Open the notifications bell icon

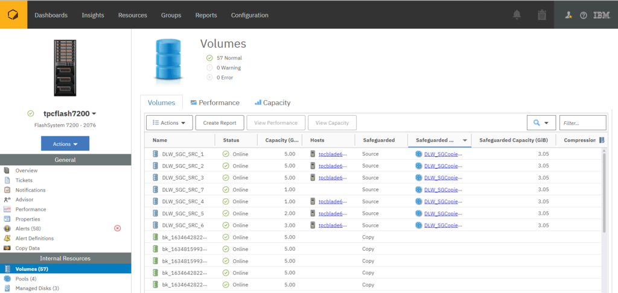[x=517, y=15]
